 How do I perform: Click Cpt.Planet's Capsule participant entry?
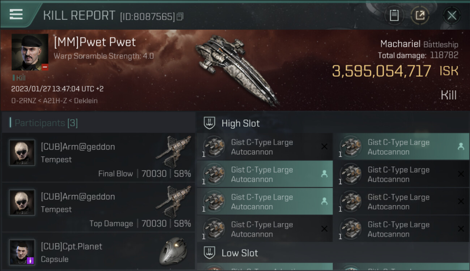pyautogui.click(x=98, y=252)
